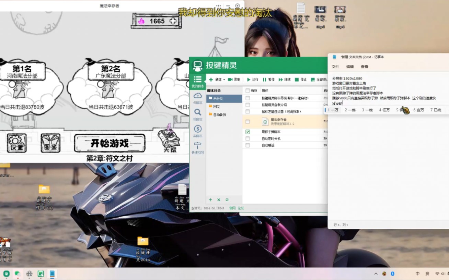Viewport: 449px width, 280px height.
Task: Check box for 魔法幸存者 script row
Action: pos(247,122)
